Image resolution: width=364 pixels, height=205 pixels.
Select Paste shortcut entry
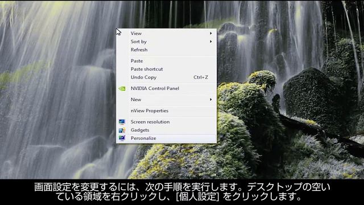pos(166,69)
